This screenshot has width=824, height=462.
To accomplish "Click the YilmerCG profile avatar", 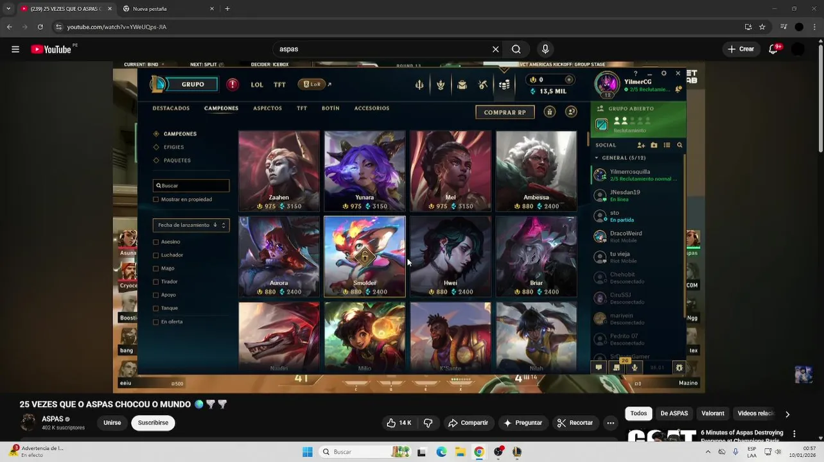I will click(x=607, y=84).
